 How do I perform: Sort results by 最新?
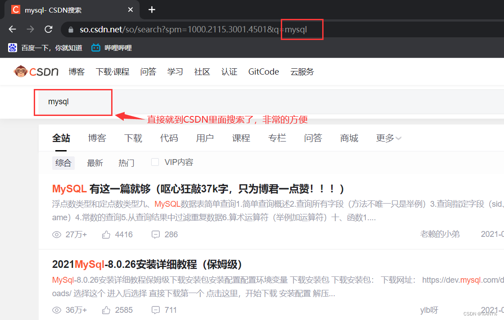click(x=95, y=163)
